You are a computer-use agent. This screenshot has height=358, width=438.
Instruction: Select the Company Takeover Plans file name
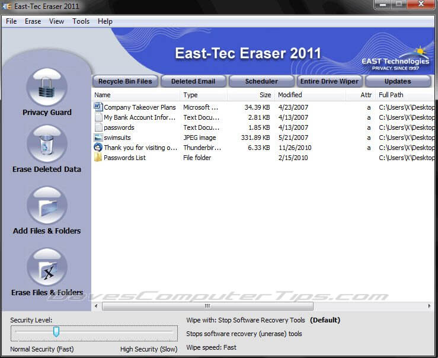coord(140,107)
